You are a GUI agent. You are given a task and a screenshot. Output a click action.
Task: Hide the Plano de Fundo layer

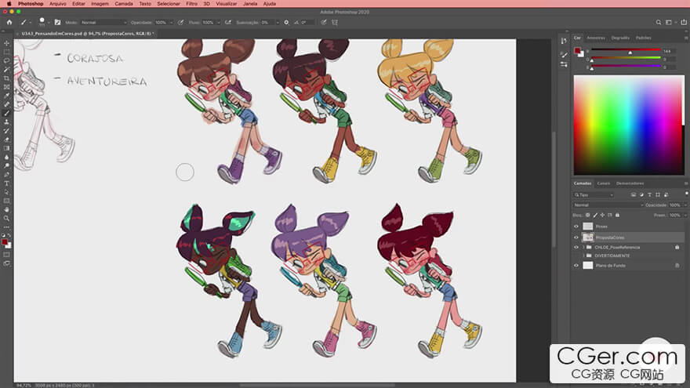576,266
